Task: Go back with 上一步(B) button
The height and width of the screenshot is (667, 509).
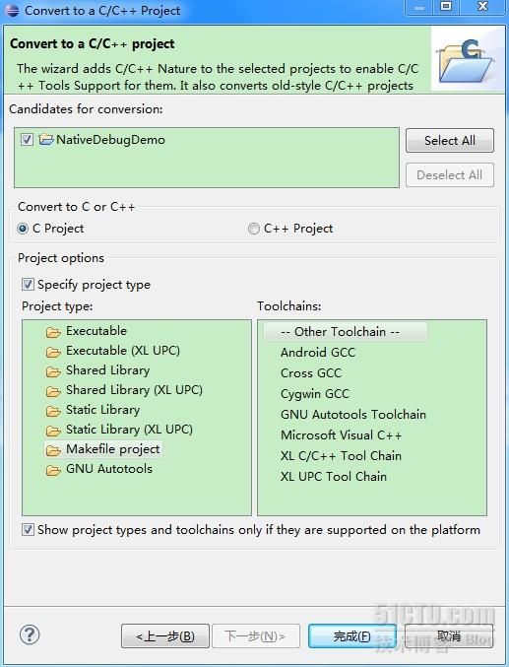Action: 165,636
